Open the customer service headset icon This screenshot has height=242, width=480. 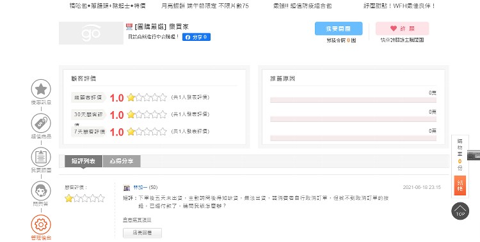pyautogui.click(x=41, y=191)
